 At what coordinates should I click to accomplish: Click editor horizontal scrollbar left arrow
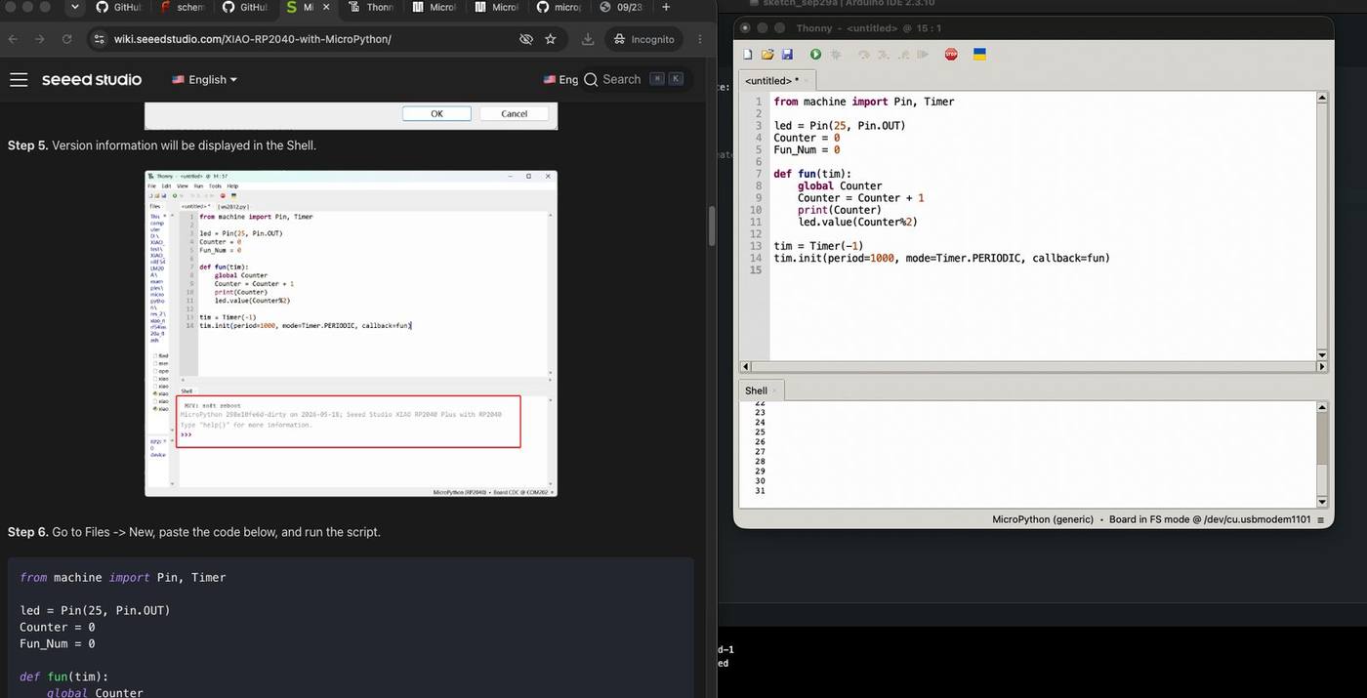pos(745,367)
